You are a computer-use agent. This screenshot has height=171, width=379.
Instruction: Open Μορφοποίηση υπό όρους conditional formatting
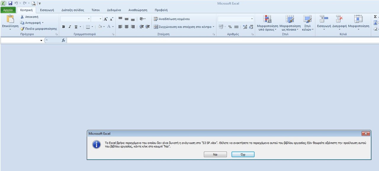coord(267,23)
